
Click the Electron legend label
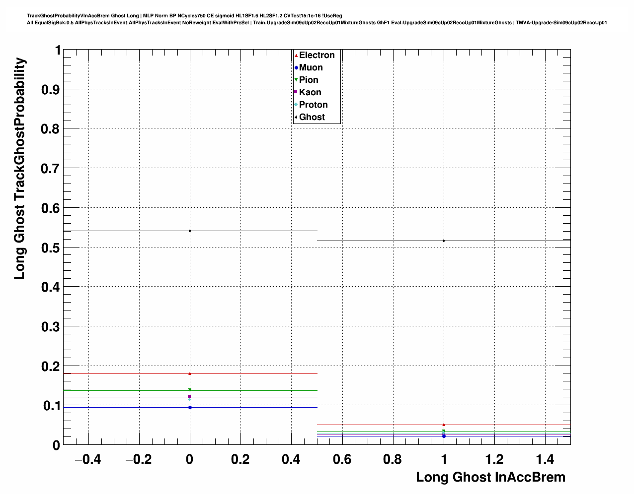317,55
